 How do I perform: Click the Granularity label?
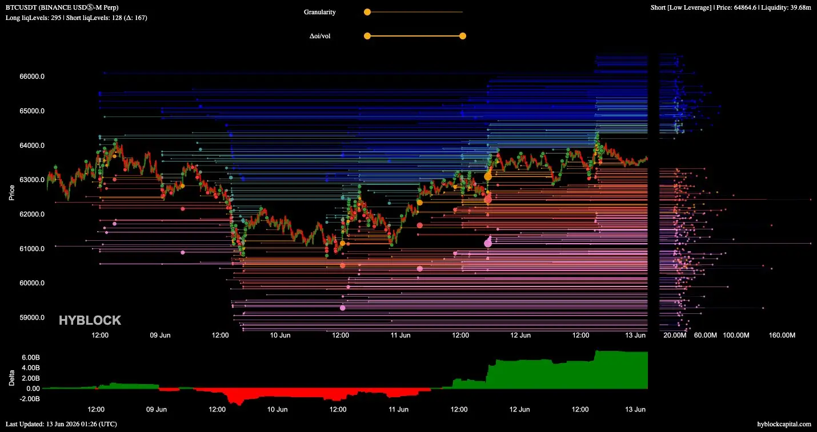tap(320, 12)
